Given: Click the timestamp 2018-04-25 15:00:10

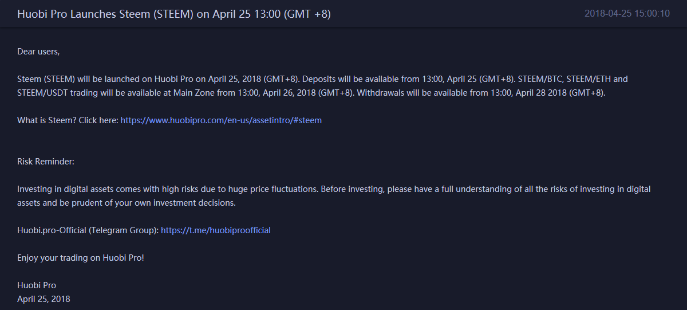Looking at the screenshot, I should tap(627, 14).
